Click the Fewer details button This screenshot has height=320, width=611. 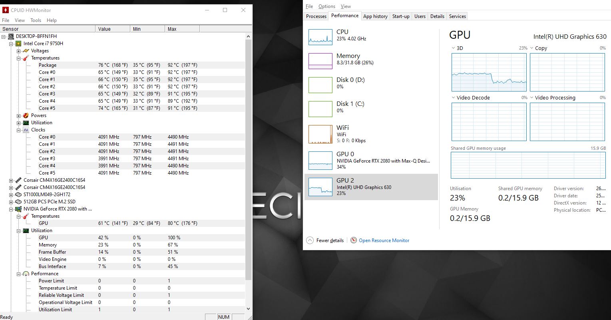click(325, 240)
